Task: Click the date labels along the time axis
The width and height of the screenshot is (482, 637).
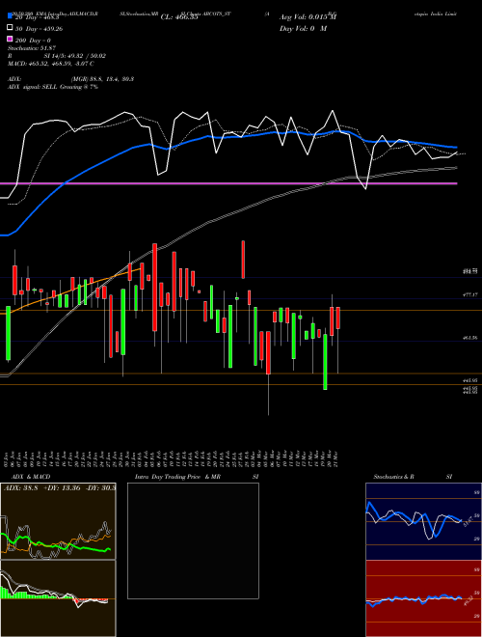Action: pos(171,458)
